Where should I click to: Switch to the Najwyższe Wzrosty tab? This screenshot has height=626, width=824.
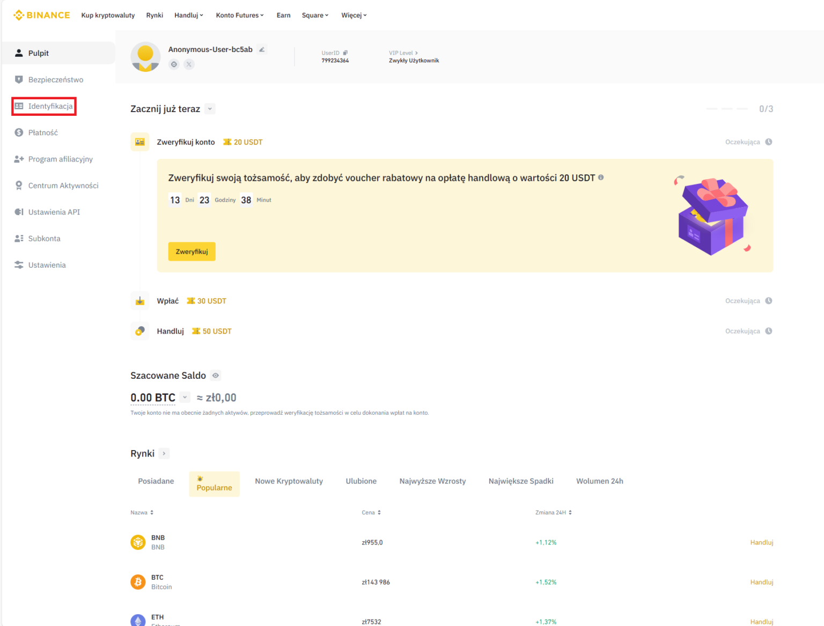point(432,481)
